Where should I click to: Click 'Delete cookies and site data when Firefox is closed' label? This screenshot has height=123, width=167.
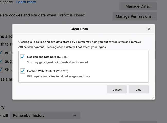[42, 15]
